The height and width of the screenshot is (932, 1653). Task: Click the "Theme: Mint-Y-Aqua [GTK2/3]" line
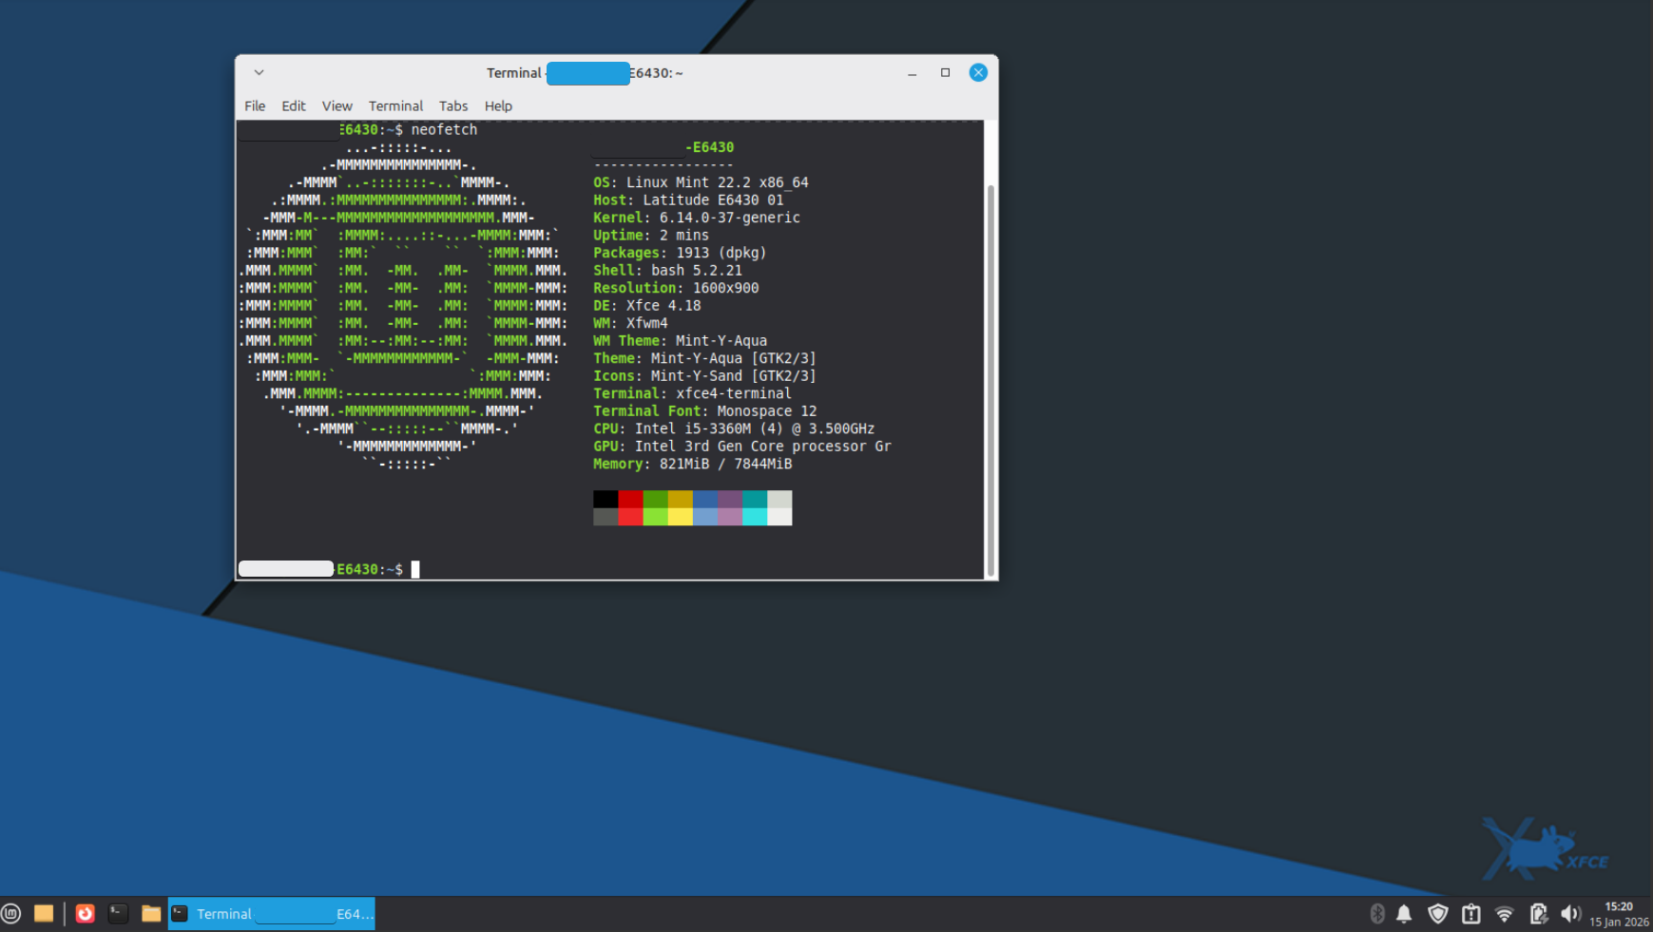click(704, 358)
